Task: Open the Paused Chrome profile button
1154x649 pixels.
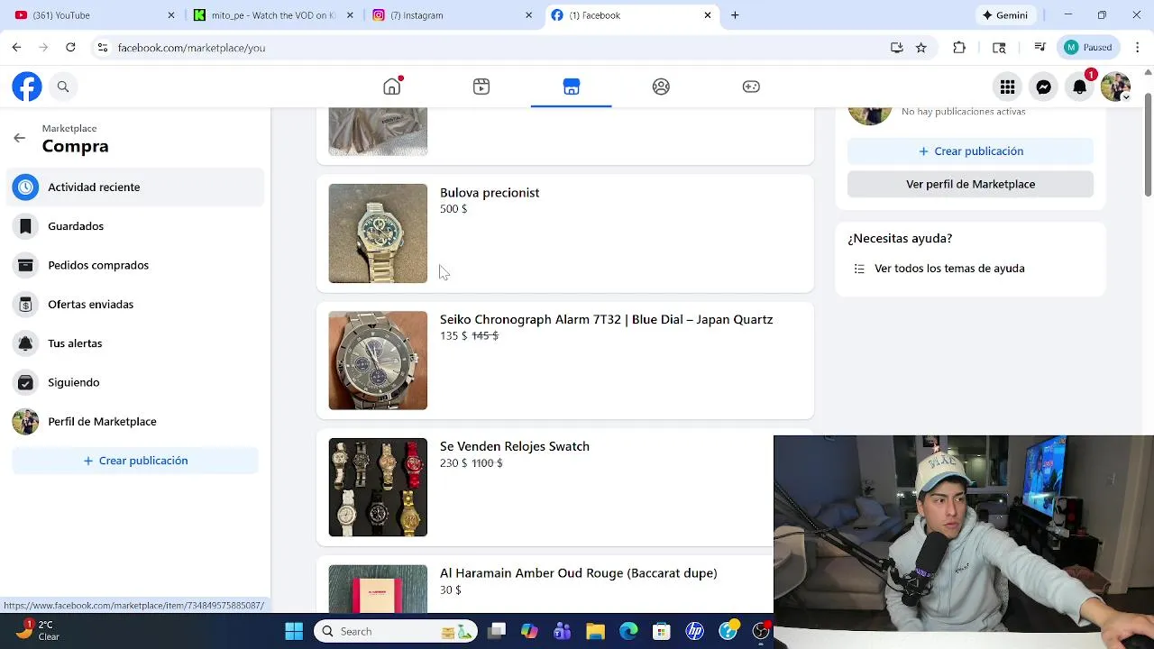Action: coord(1088,48)
